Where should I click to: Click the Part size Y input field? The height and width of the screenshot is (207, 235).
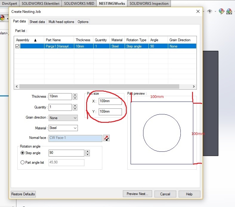click(x=110, y=112)
